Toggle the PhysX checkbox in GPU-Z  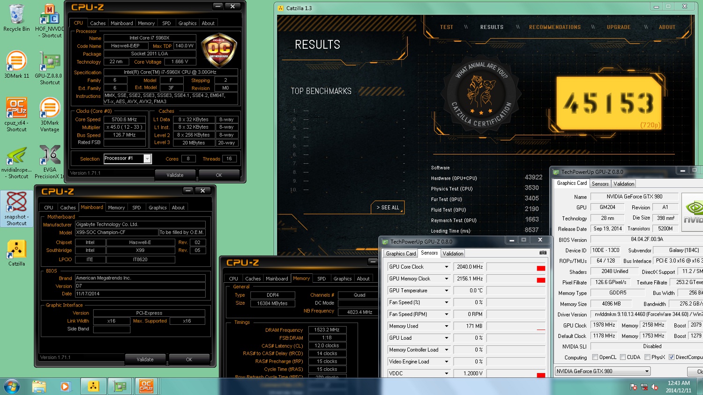pyautogui.click(x=647, y=357)
